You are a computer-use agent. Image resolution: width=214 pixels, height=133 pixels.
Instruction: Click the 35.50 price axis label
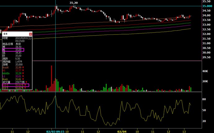coord(206,1)
